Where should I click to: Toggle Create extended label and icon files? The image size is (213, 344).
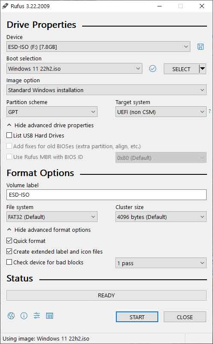point(9,251)
